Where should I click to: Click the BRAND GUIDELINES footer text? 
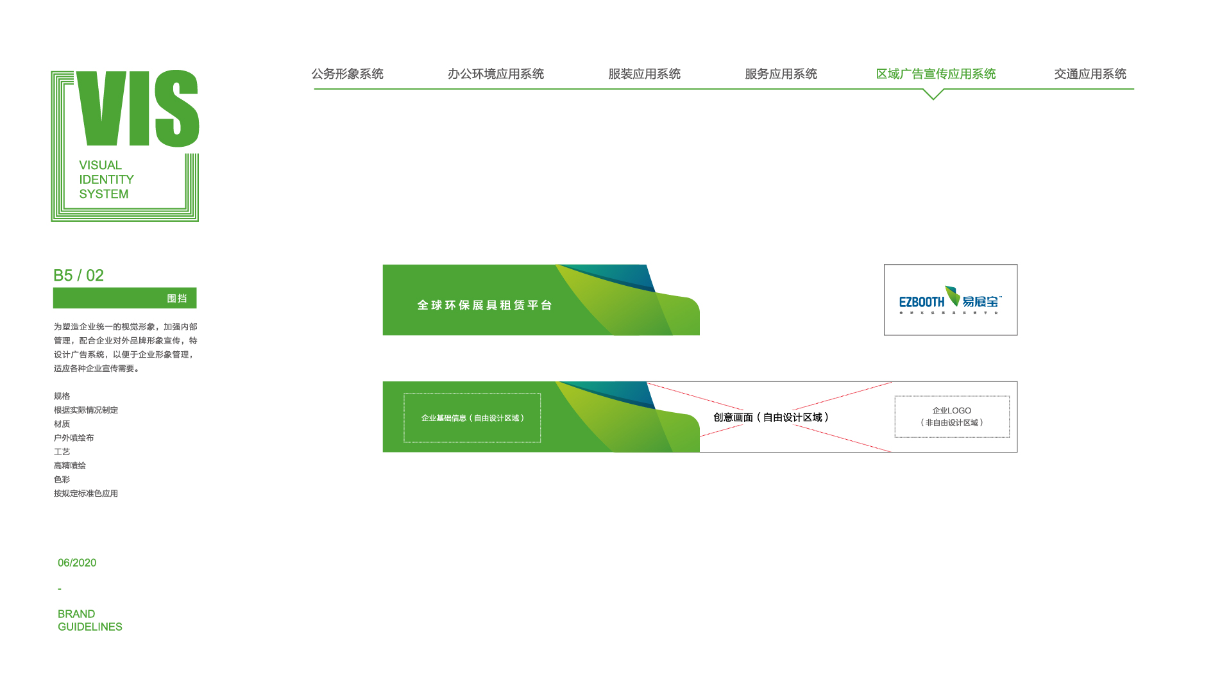[90, 620]
